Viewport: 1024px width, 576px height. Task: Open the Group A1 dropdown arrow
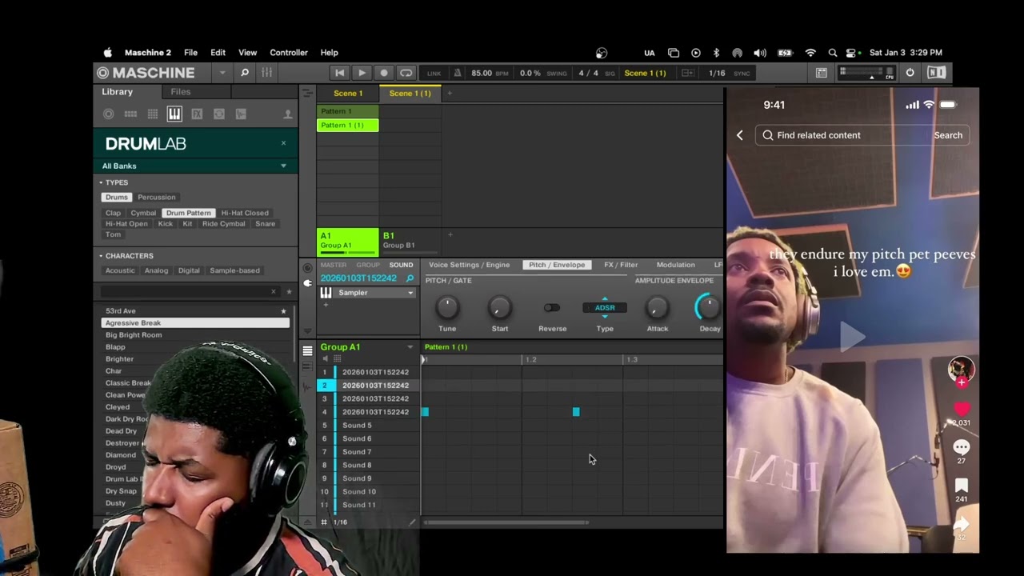[410, 347]
